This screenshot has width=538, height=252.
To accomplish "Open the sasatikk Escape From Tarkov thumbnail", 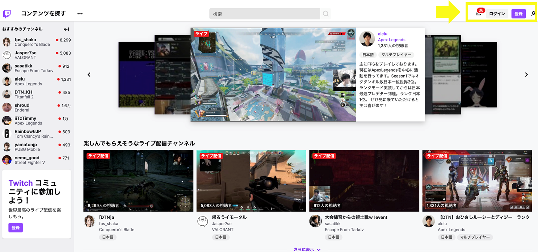I will [x=364, y=181].
